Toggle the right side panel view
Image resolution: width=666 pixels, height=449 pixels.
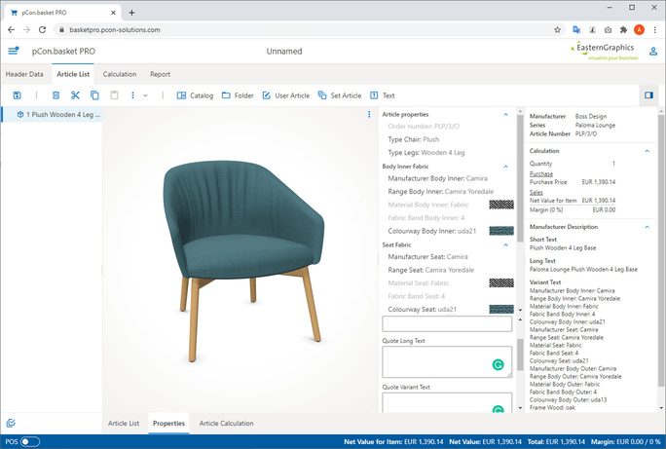(x=648, y=95)
